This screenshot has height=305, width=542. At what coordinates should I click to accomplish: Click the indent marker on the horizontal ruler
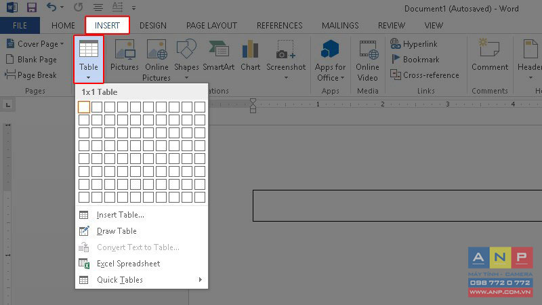coord(253,106)
